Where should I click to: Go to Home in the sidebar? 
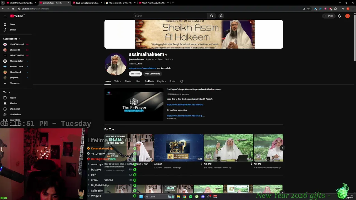tap(16, 24)
